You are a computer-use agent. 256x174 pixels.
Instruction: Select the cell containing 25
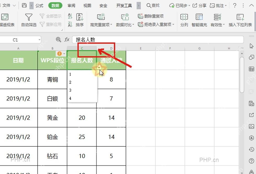point(82,137)
